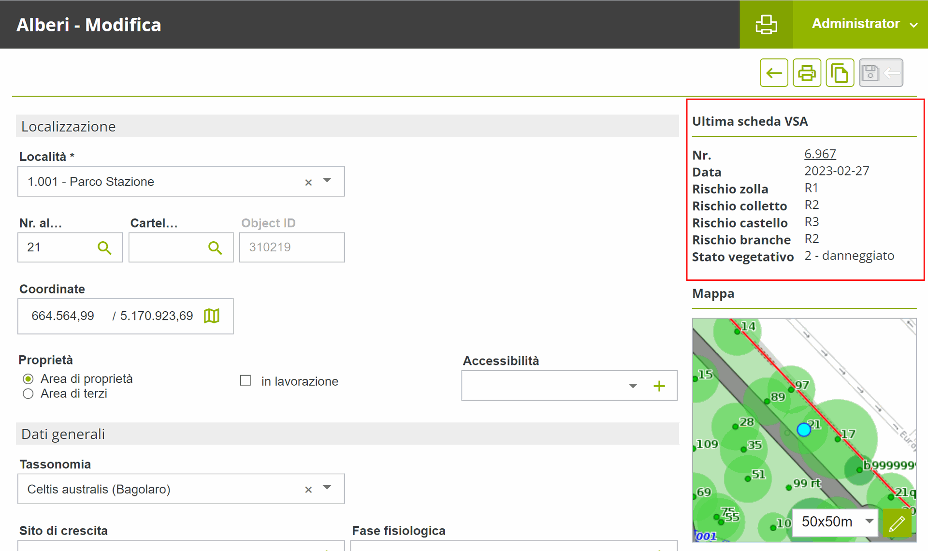Click the copy record icon
Screen dimensions: 928x551
(840, 73)
